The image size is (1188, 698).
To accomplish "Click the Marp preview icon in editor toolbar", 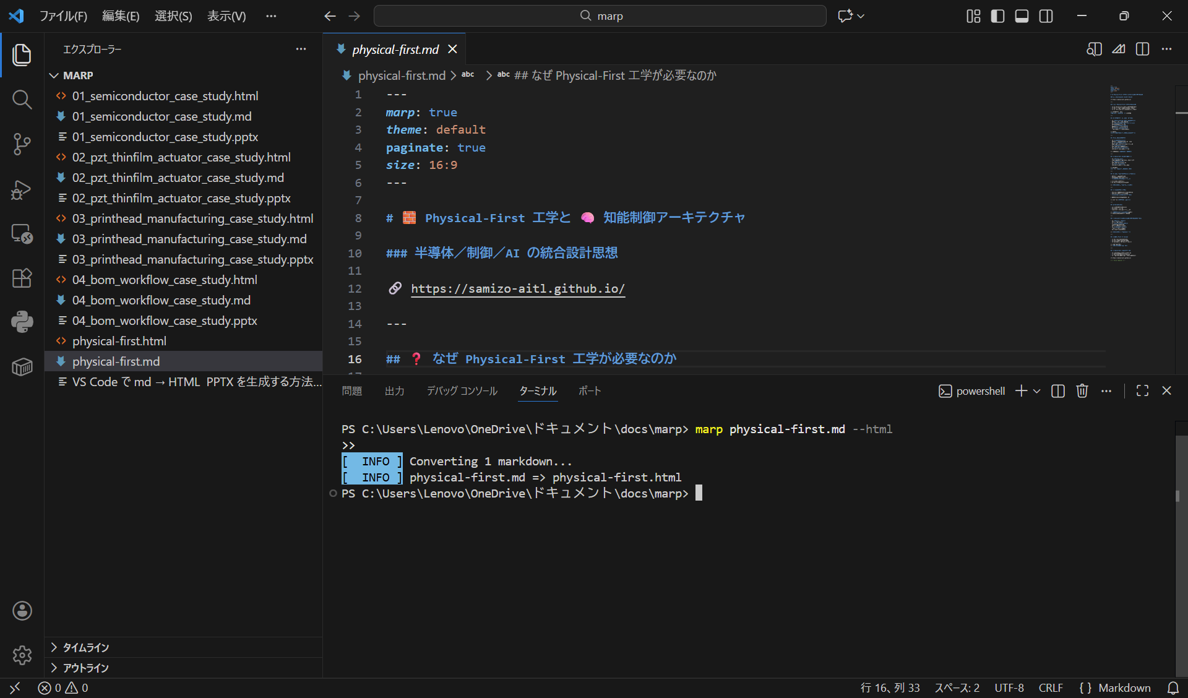I will coord(1118,50).
